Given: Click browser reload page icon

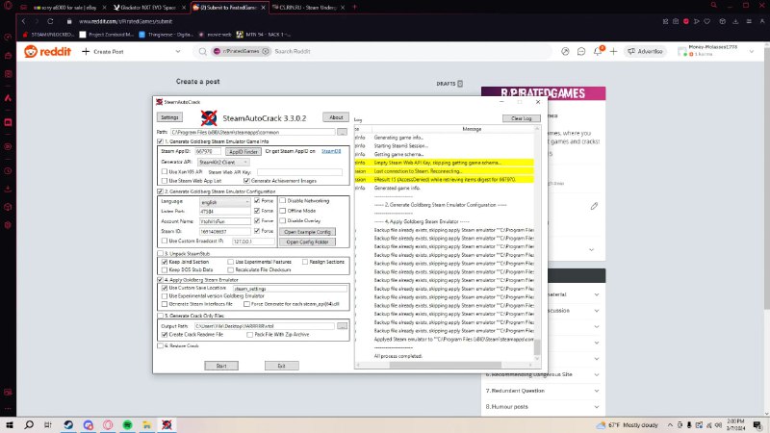Looking at the screenshot, I should 56,19.
